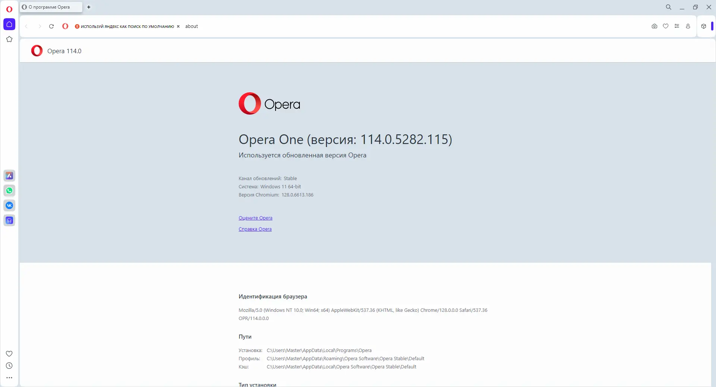Screen dimensions: 716x387
Task: Open sidebar setup via the three dots
Action: (x=9, y=378)
